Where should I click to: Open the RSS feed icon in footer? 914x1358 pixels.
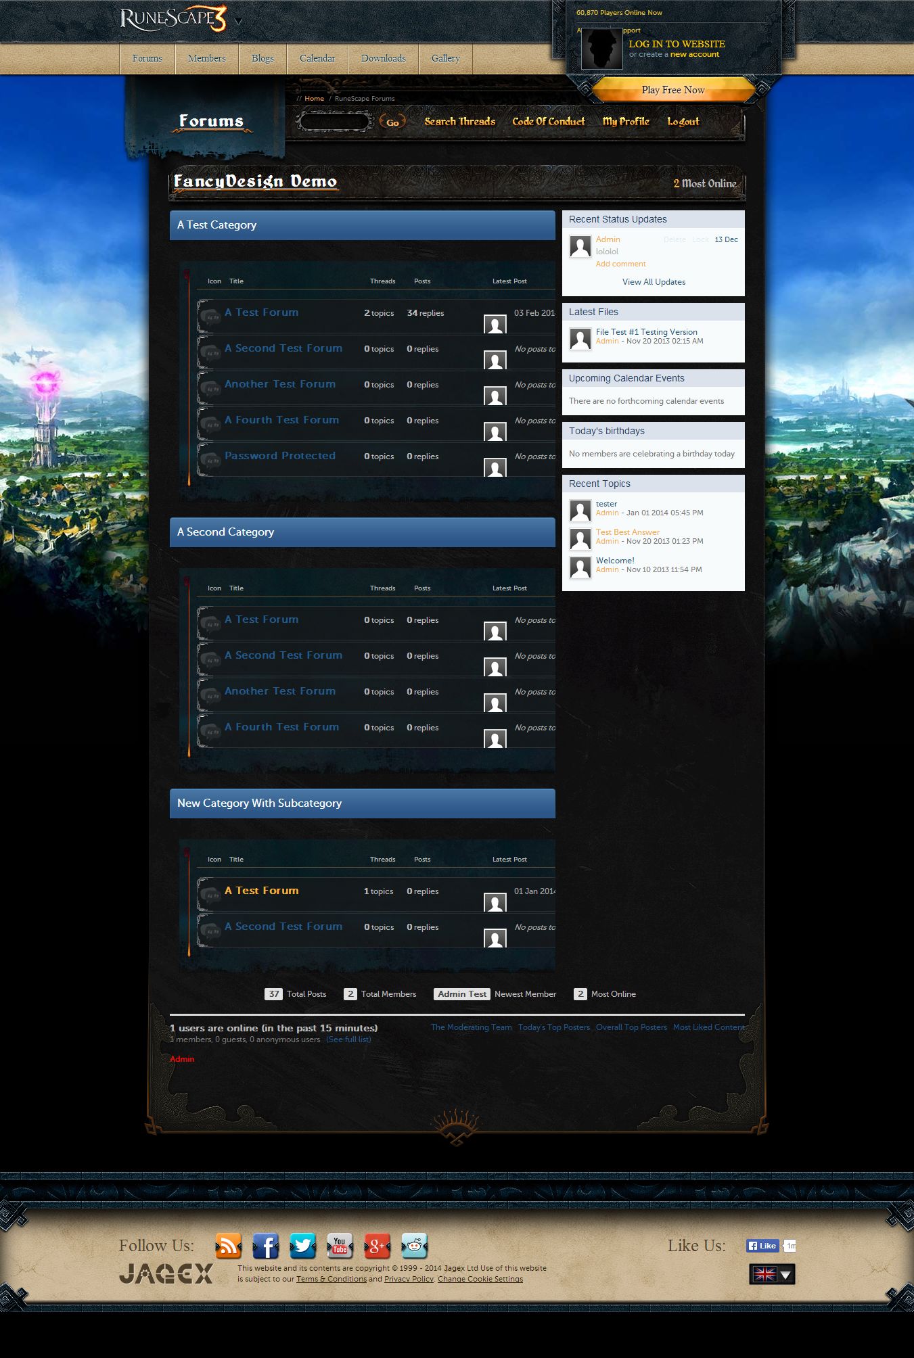tap(228, 1246)
